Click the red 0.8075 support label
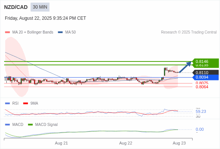The width and height of the screenshot is (220, 149). tap(202, 83)
